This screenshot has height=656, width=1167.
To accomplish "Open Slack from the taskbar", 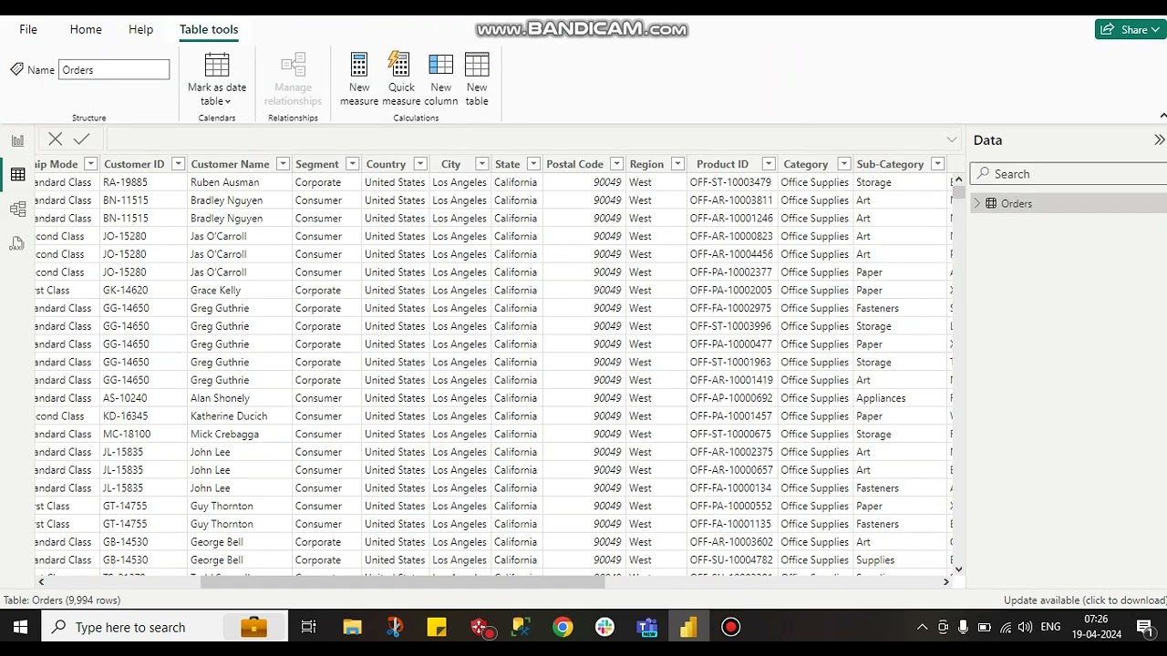I will click(604, 627).
